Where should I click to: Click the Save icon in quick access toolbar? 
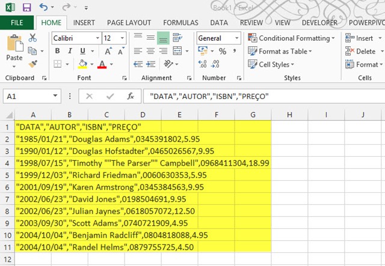coord(26,8)
